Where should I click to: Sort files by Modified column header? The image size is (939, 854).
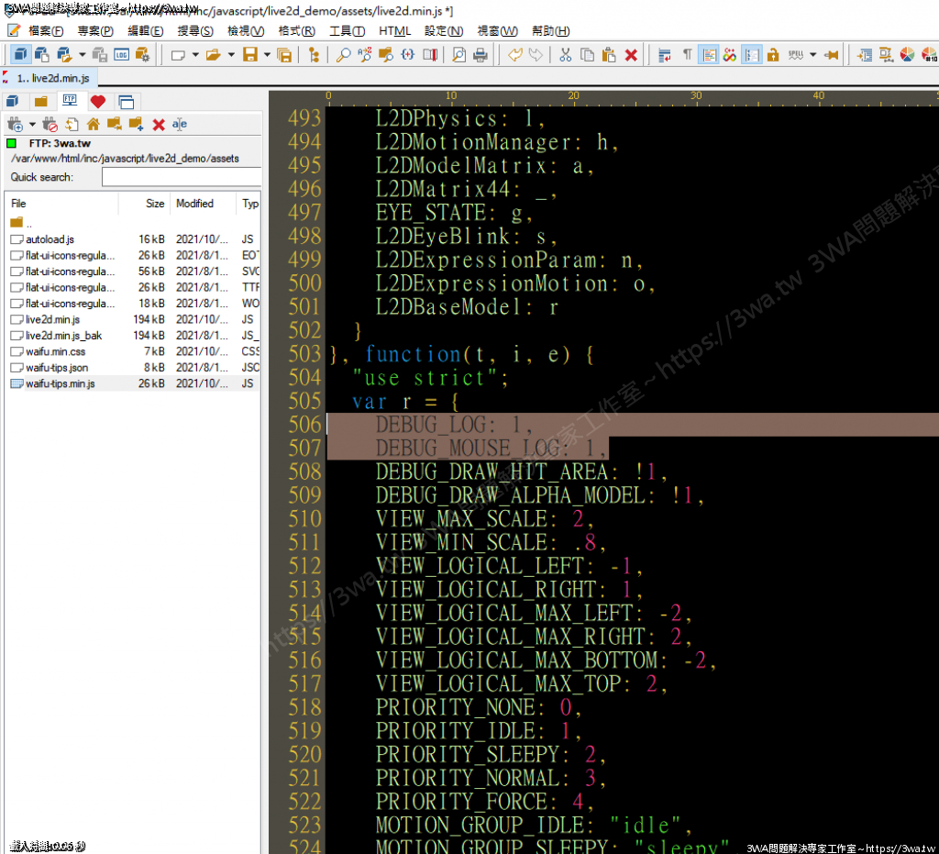click(x=194, y=204)
